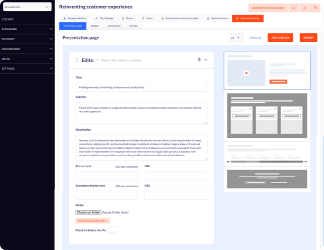Click the ADD A BLOCK button
Screen dimensions: 324x250
pyautogui.click(x=280, y=38)
